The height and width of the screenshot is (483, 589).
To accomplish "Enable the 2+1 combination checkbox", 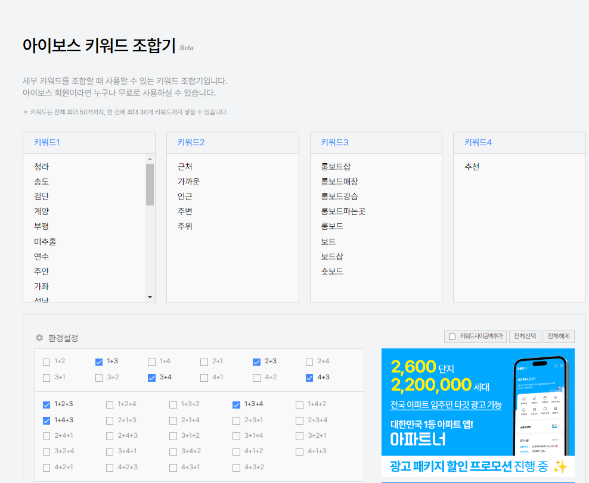I will [204, 362].
